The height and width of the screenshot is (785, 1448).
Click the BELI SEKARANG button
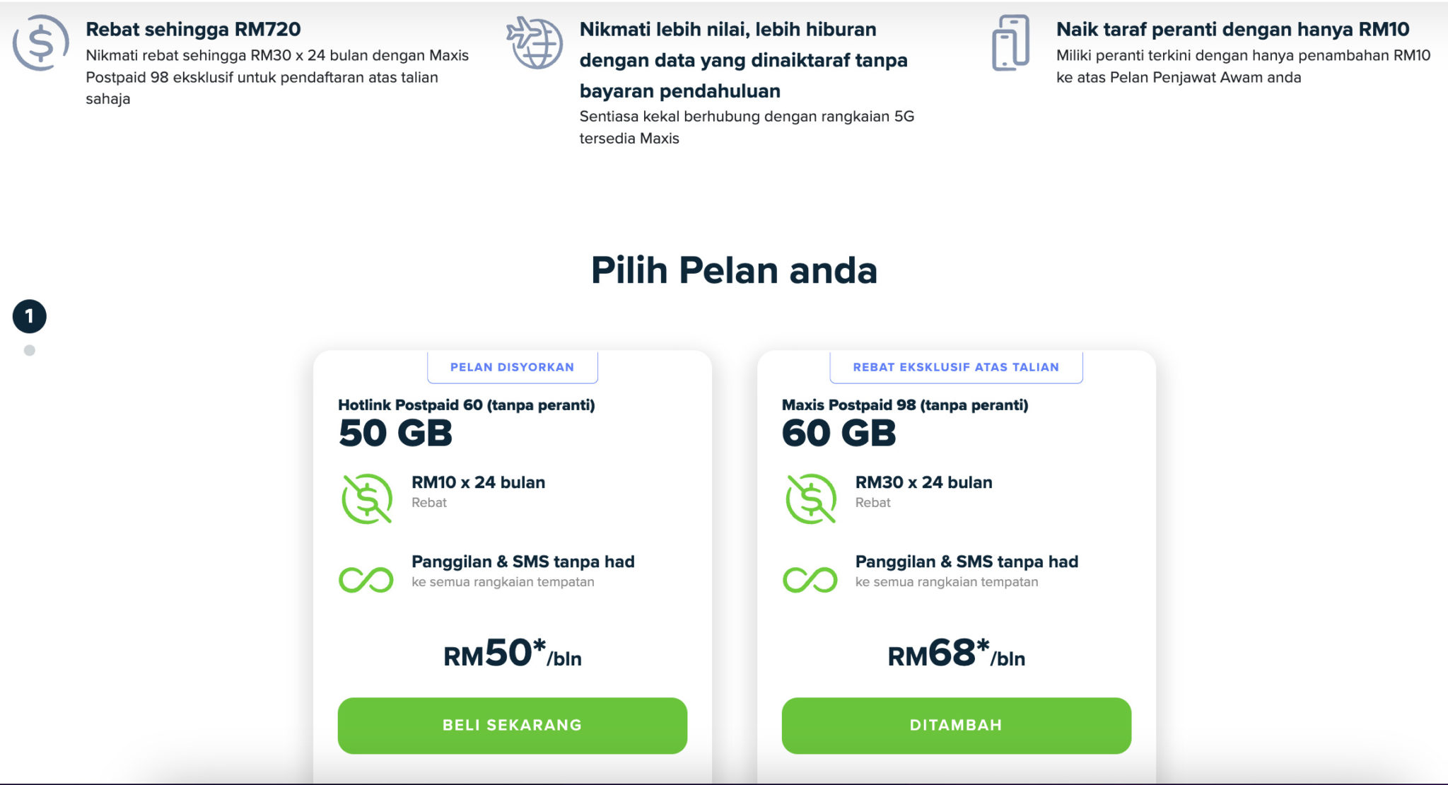[512, 726]
